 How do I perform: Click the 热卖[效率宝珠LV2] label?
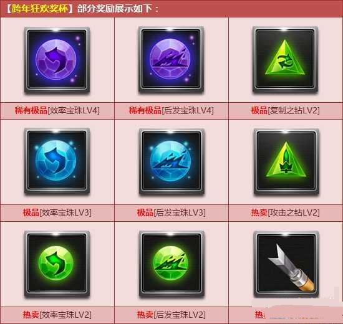point(57,315)
